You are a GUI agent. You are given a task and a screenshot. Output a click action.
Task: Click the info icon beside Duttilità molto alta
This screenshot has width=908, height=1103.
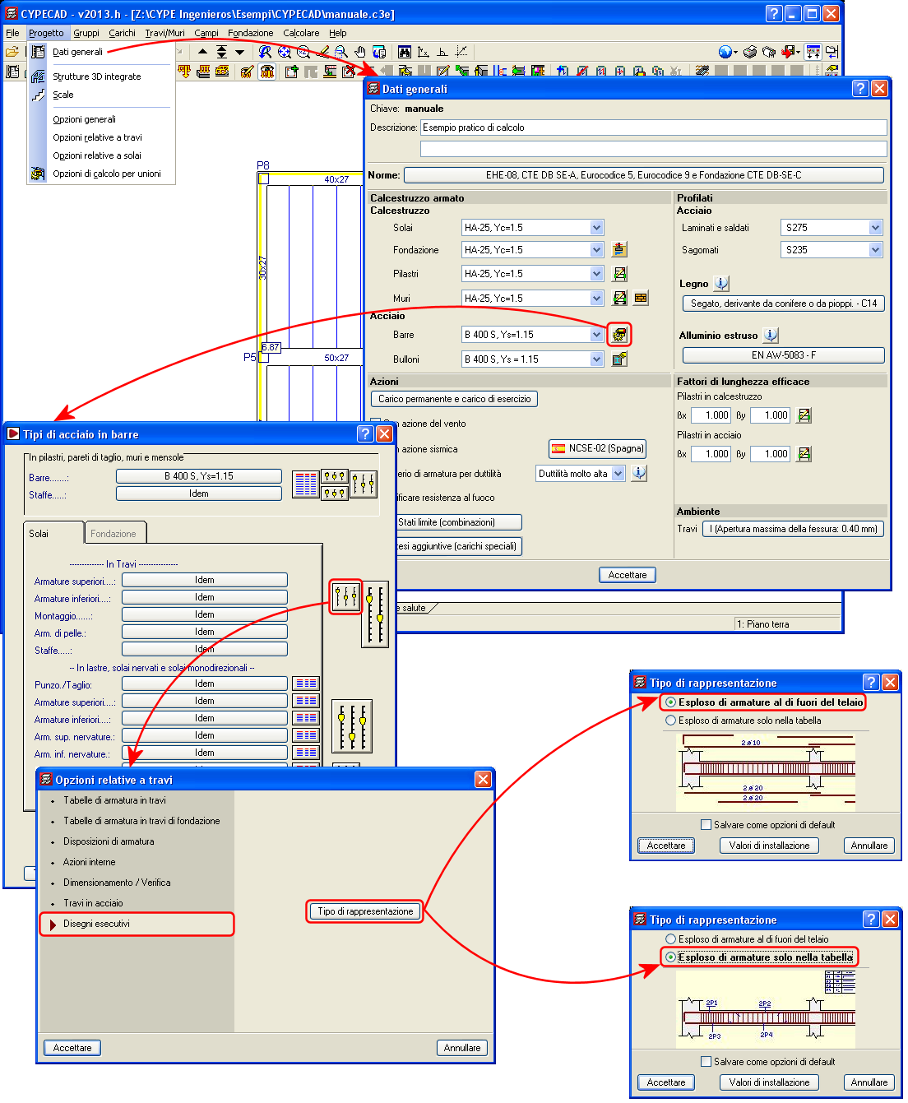[639, 473]
